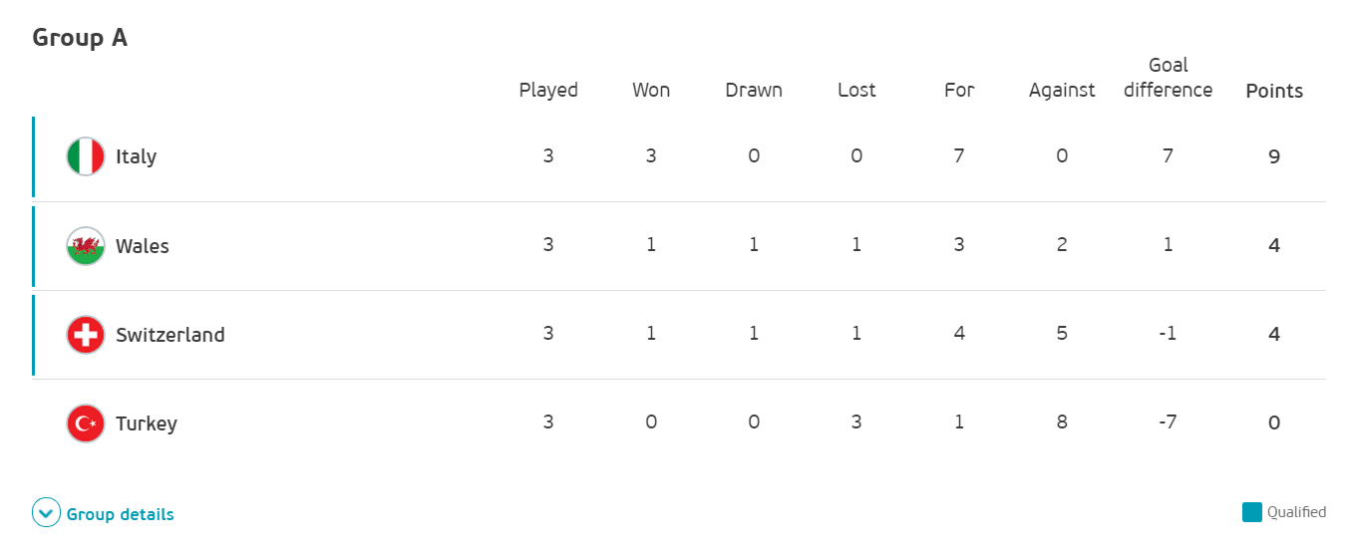Open the Italy team name
The width and height of the screenshot is (1352, 559).
[x=136, y=156]
